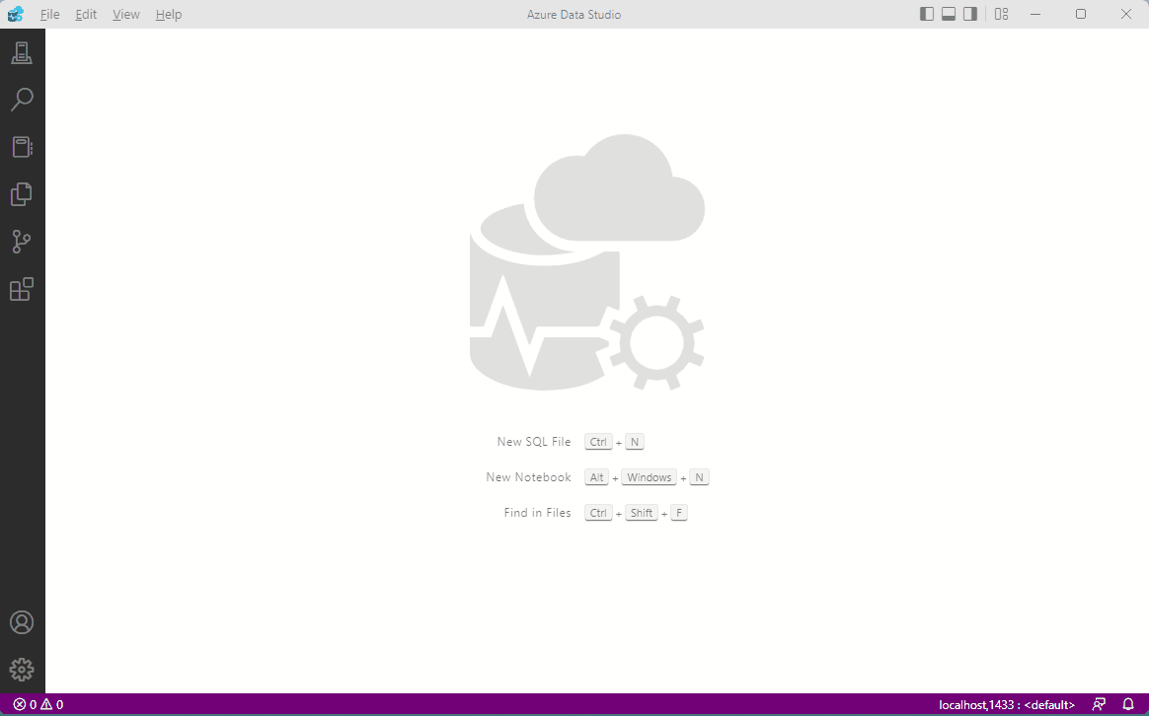Open the Notebooks view icon
The width and height of the screenshot is (1149, 716).
pyautogui.click(x=22, y=147)
